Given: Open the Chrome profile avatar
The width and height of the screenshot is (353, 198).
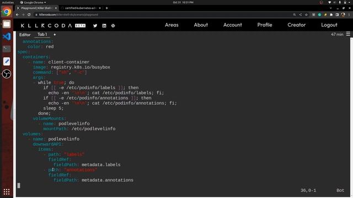Looking at the screenshot, I should 343,15.
